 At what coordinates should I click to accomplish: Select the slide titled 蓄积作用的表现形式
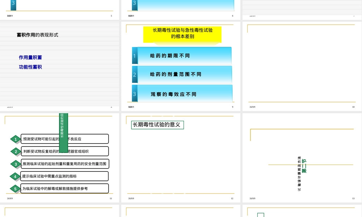coord(60,66)
